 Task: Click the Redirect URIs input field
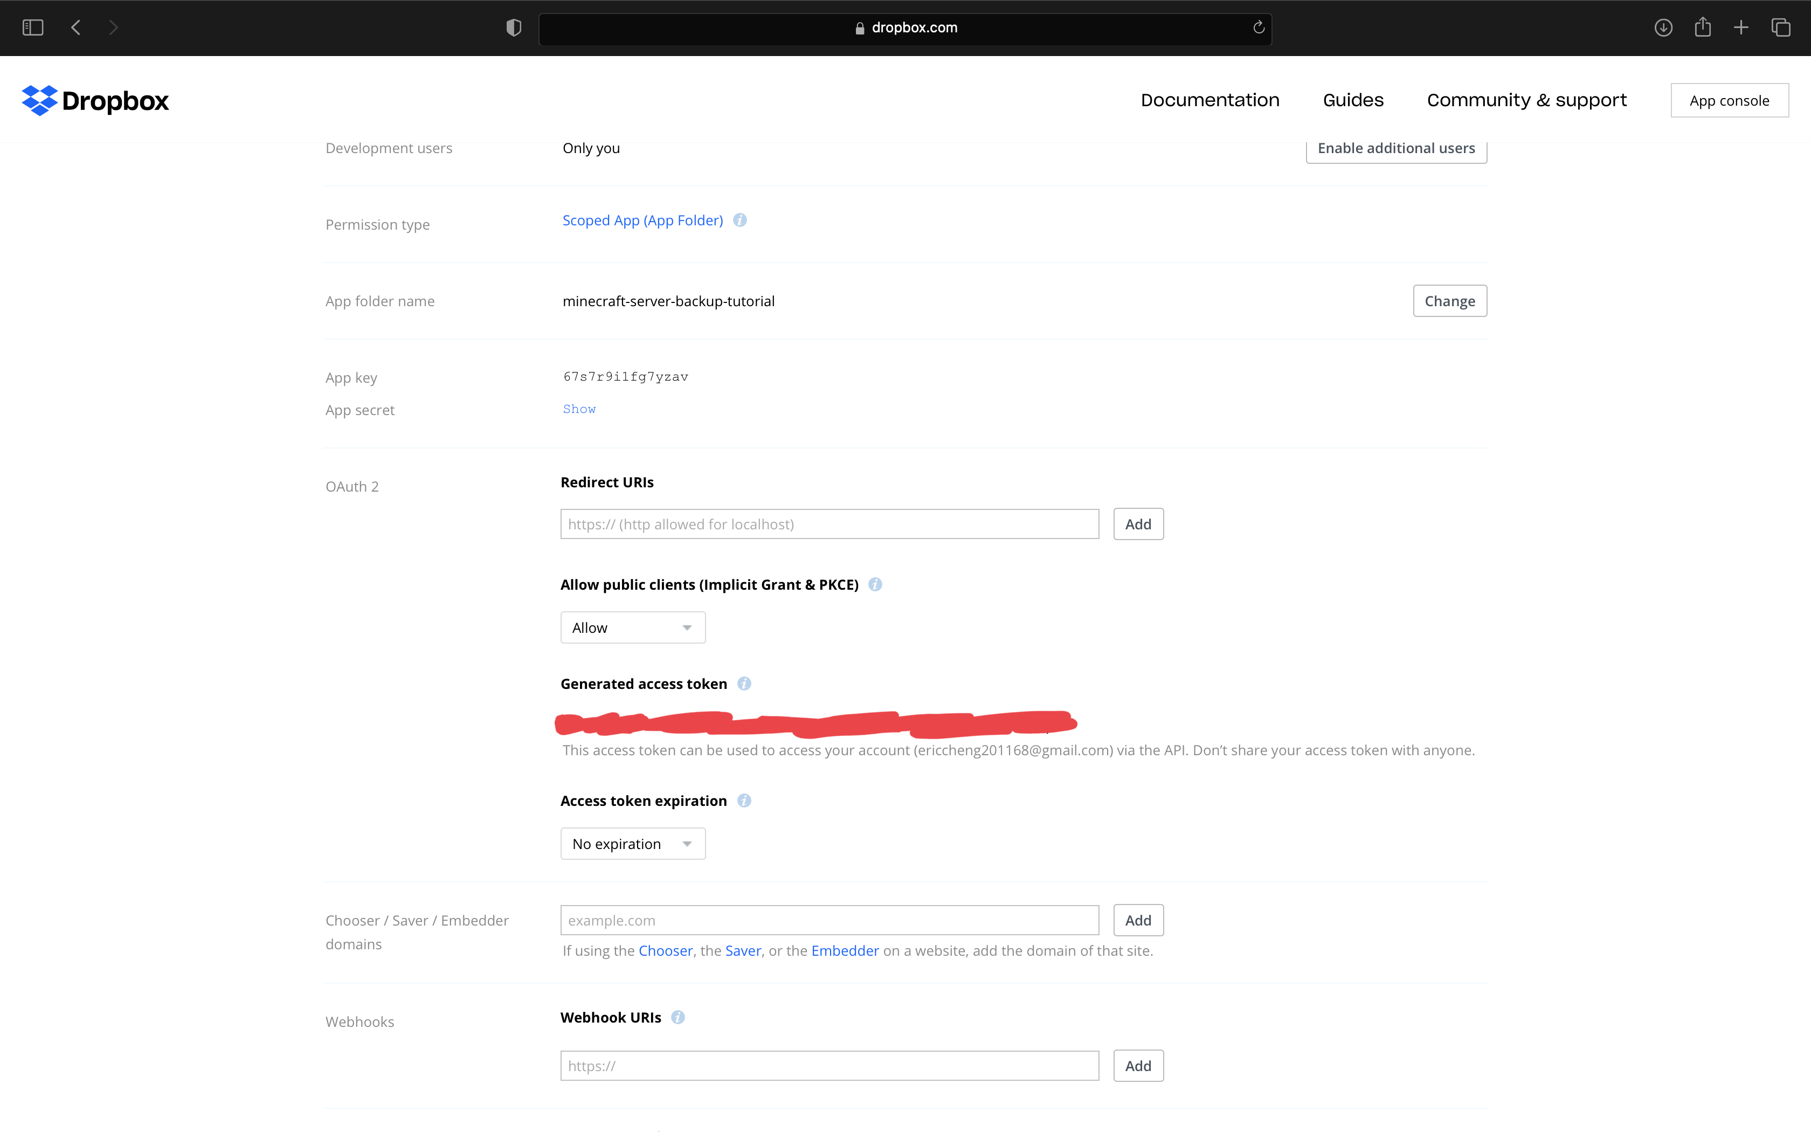pyautogui.click(x=829, y=524)
